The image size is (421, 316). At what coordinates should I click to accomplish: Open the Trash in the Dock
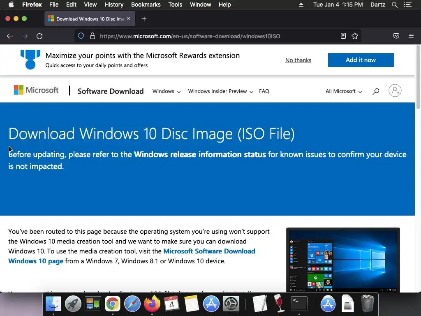[x=368, y=304]
